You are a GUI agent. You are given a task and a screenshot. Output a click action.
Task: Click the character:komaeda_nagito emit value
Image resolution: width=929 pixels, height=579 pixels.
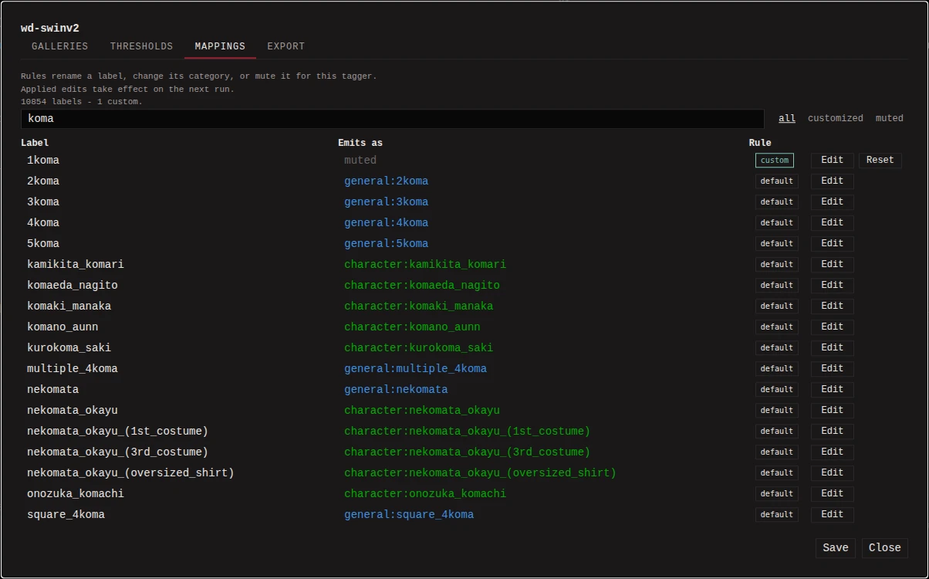[x=422, y=286]
